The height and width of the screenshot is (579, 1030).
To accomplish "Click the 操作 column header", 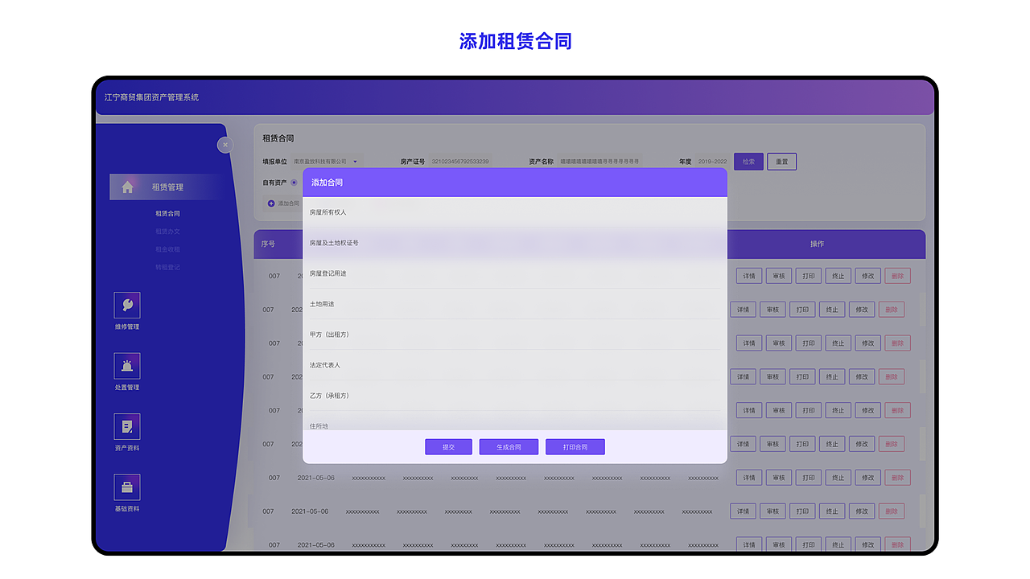I will (x=817, y=244).
